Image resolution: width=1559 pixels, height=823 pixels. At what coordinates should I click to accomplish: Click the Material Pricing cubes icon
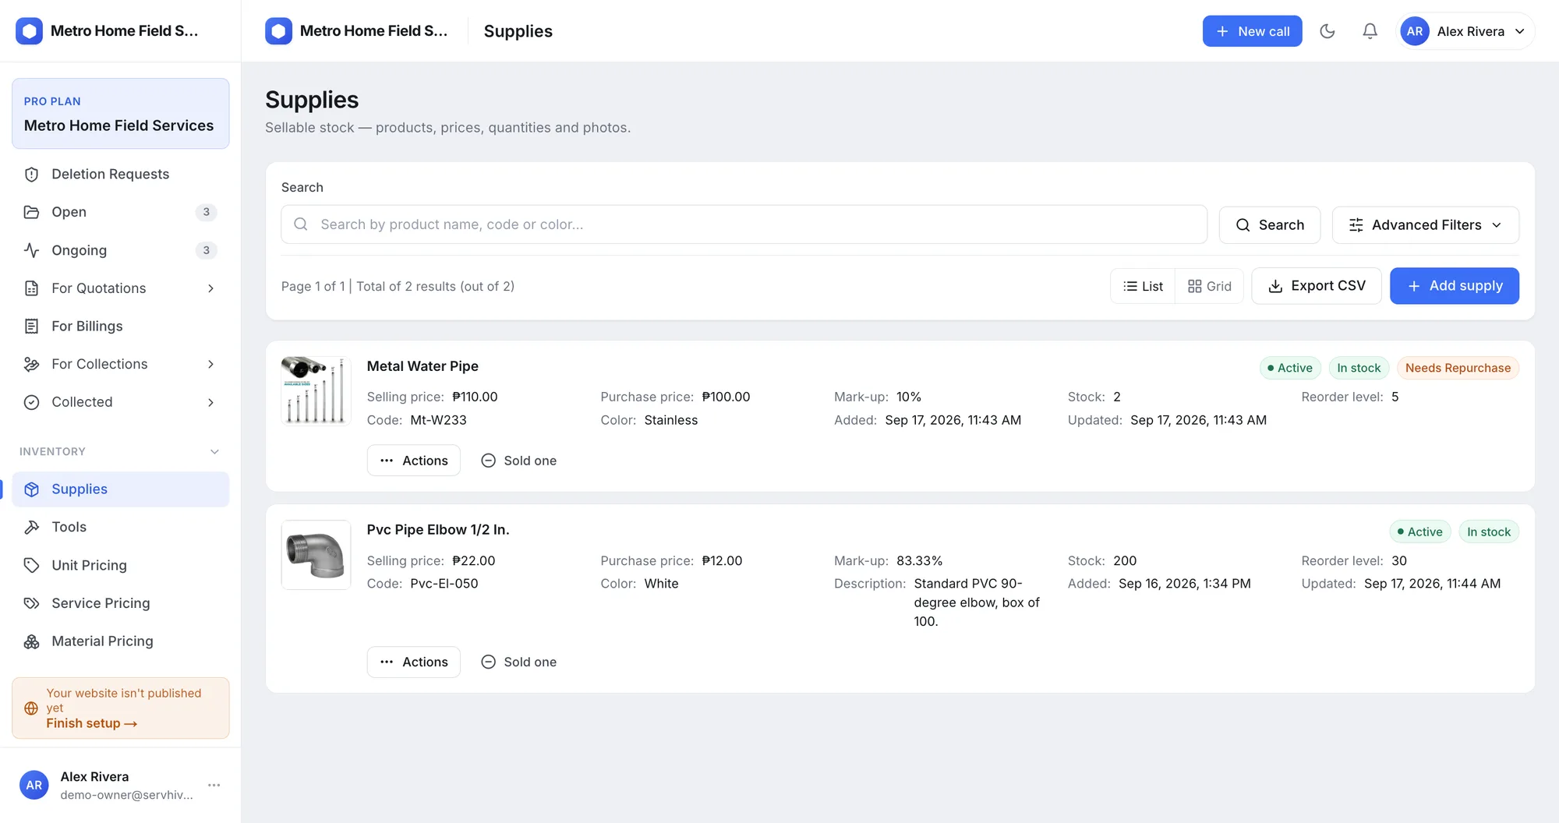click(x=31, y=641)
